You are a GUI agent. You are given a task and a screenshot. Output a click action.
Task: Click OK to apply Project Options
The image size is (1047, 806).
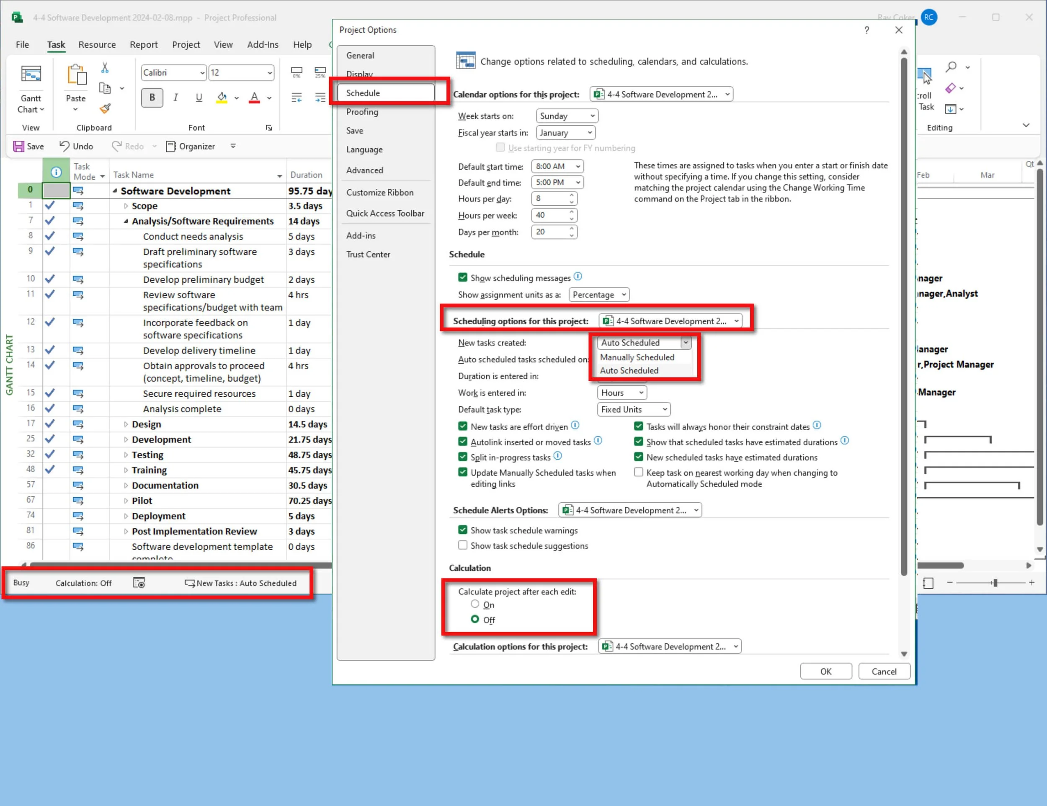pyautogui.click(x=826, y=671)
